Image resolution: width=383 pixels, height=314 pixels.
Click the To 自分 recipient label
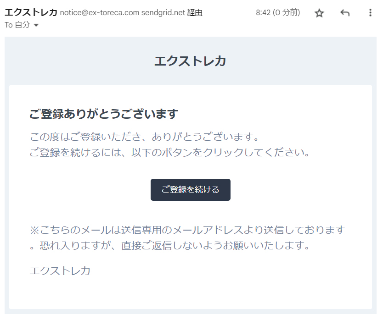(x=17, y=25)
